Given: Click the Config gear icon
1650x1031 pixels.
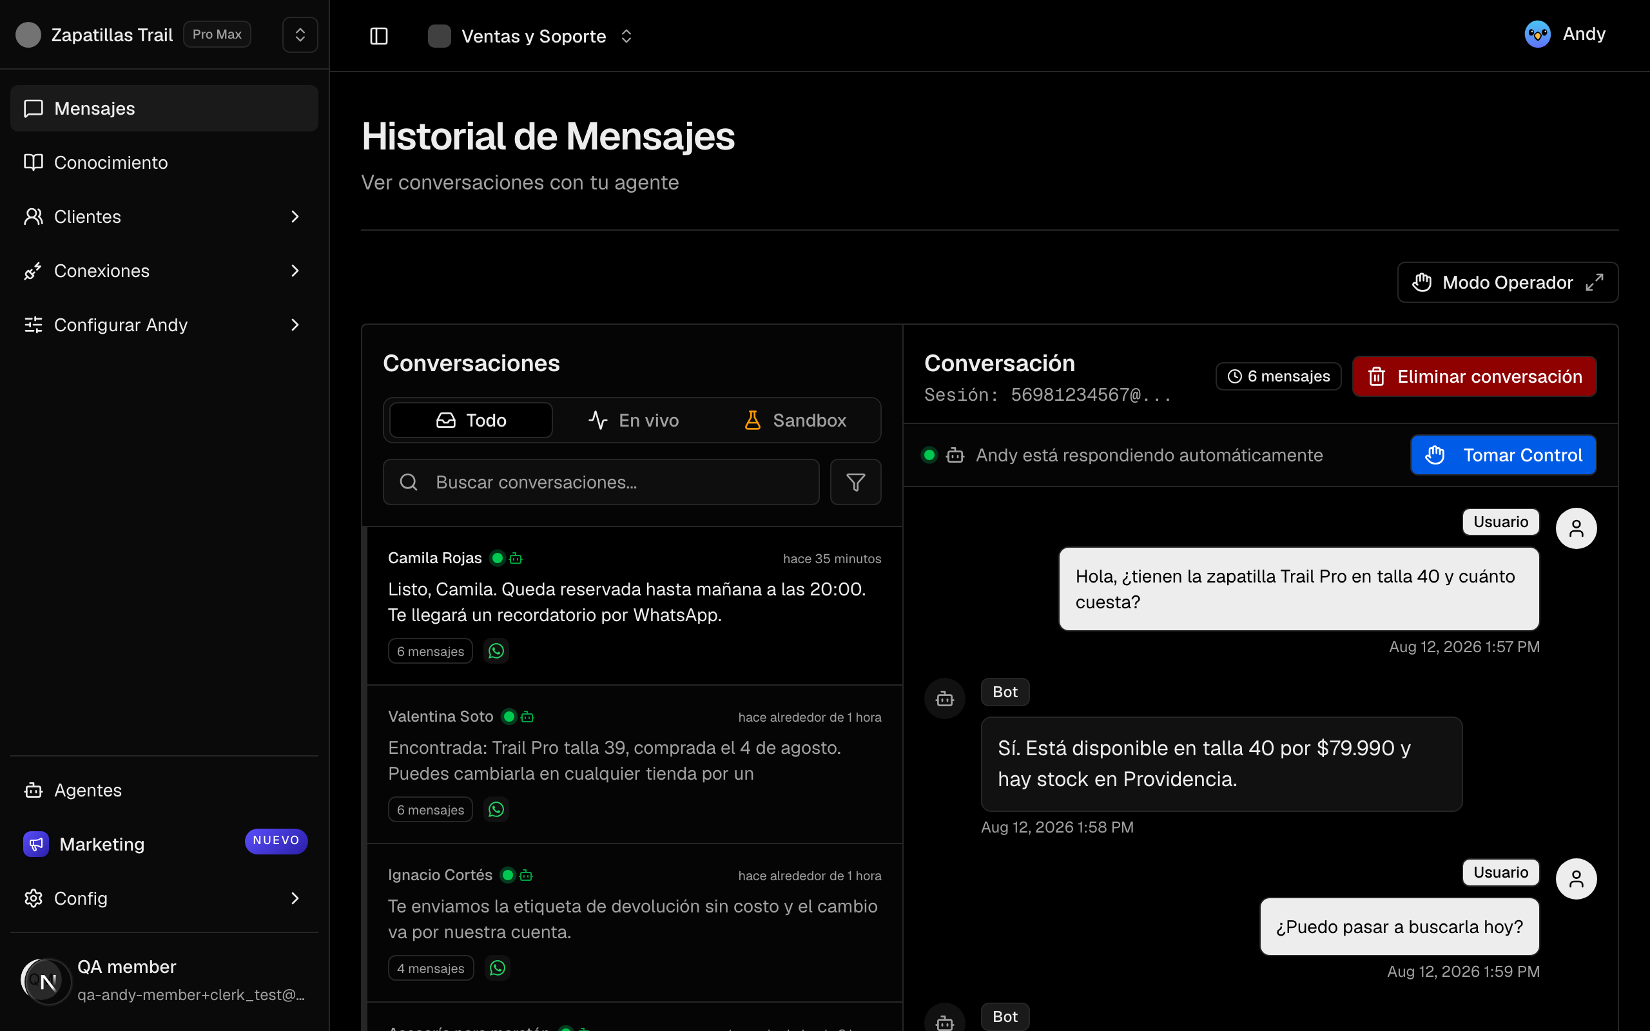Looking at the screenshot, I should [x=34, y=899].
